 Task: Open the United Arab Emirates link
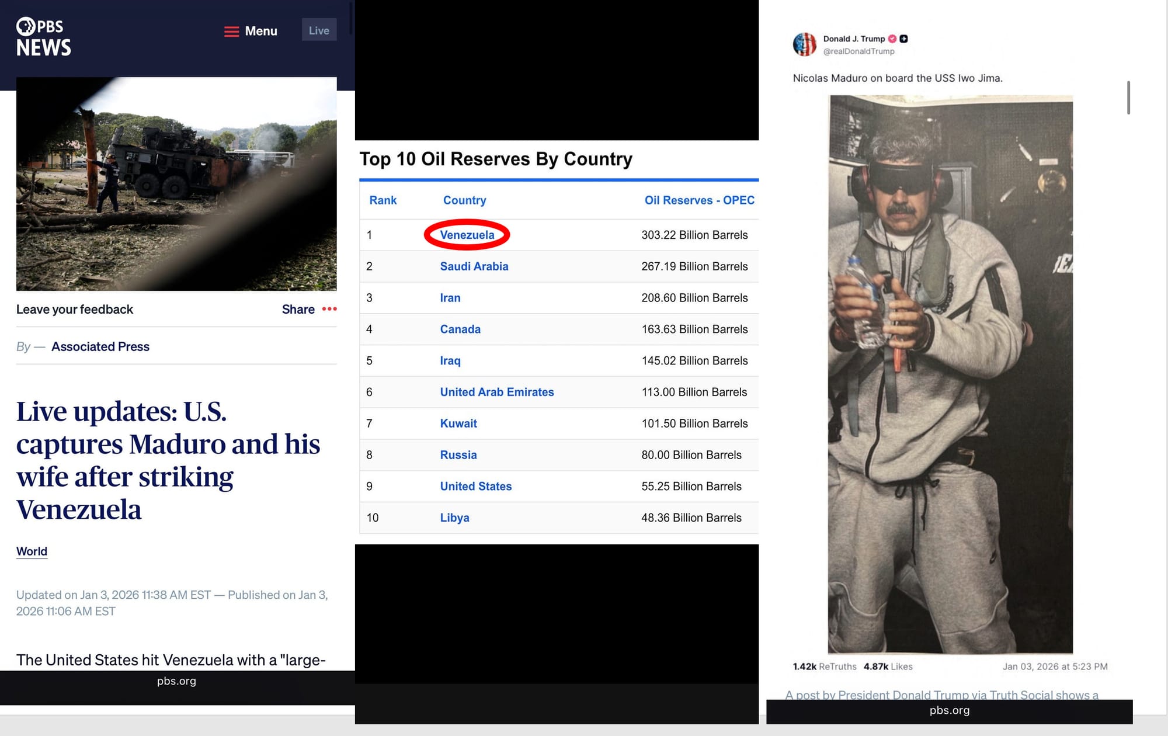497,392
